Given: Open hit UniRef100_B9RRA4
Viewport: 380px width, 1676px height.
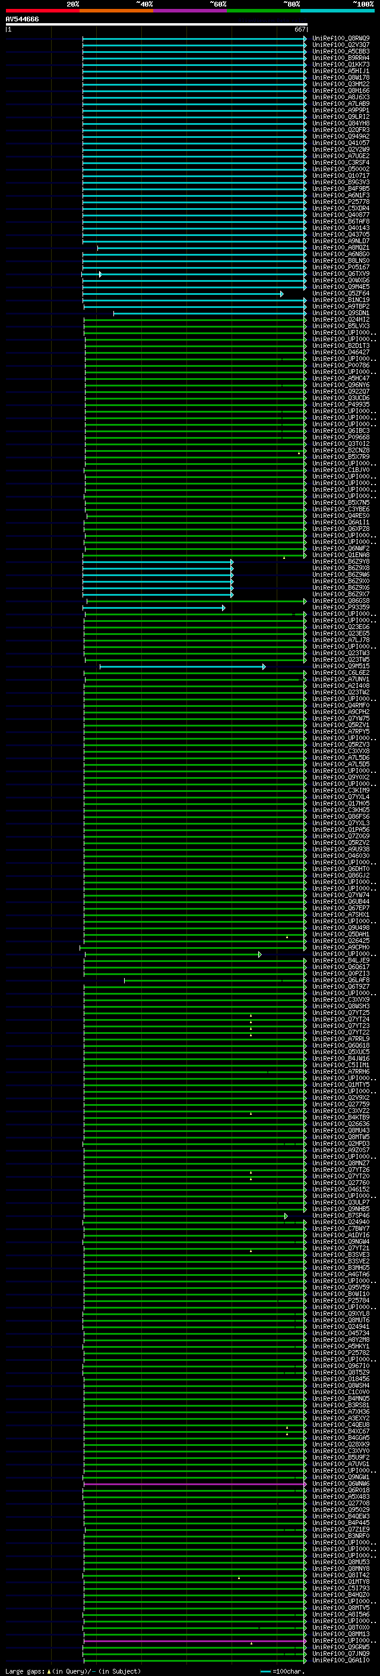Looking at the screenshot, I should [341, 58].
